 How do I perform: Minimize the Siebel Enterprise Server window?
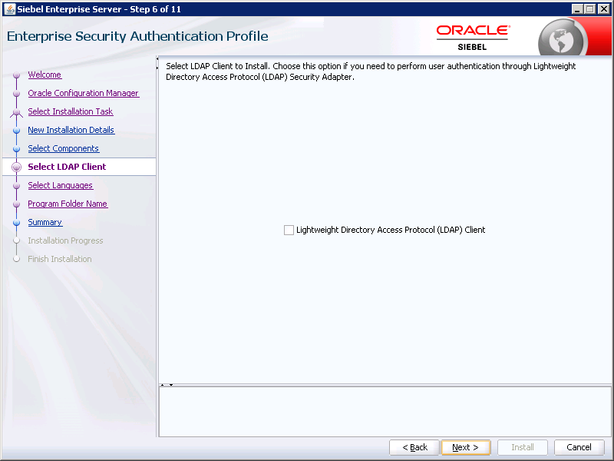577,8
